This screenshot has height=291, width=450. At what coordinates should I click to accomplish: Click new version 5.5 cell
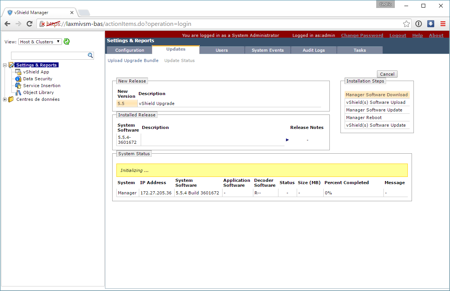pyautogui.click(x=127, y=103)
